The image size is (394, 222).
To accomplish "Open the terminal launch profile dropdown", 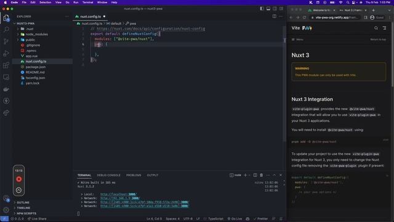I will pos(249,175).
